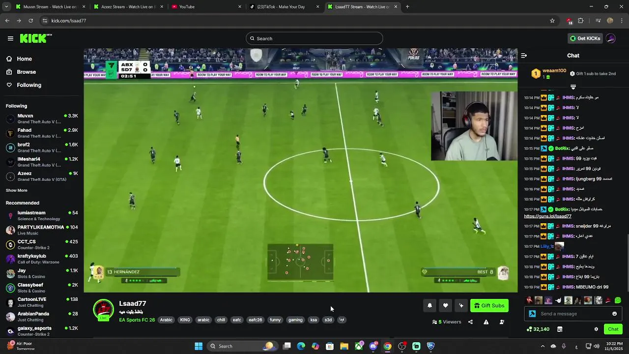629x354 pixels.
Task: Collapse the chat panel arrow icon
Action: click(524, 56)
